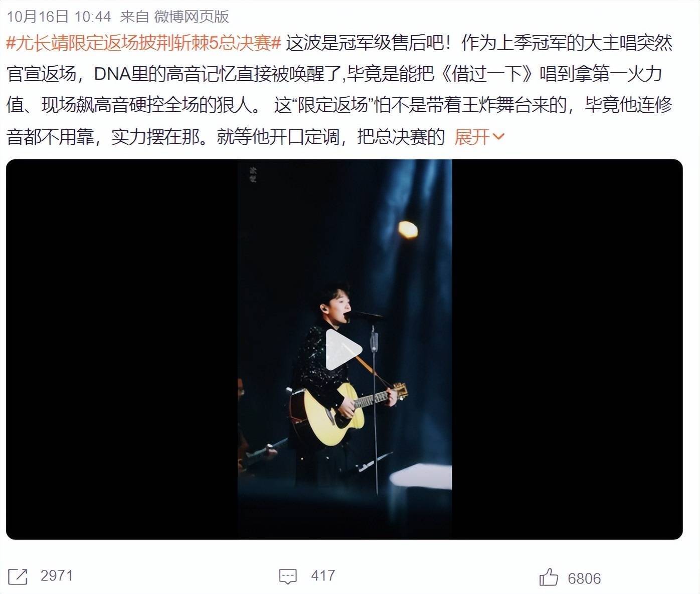Click the 来自 label before source
The height and width of the screenshot is (594, 700).
click(x=134, y=17)
